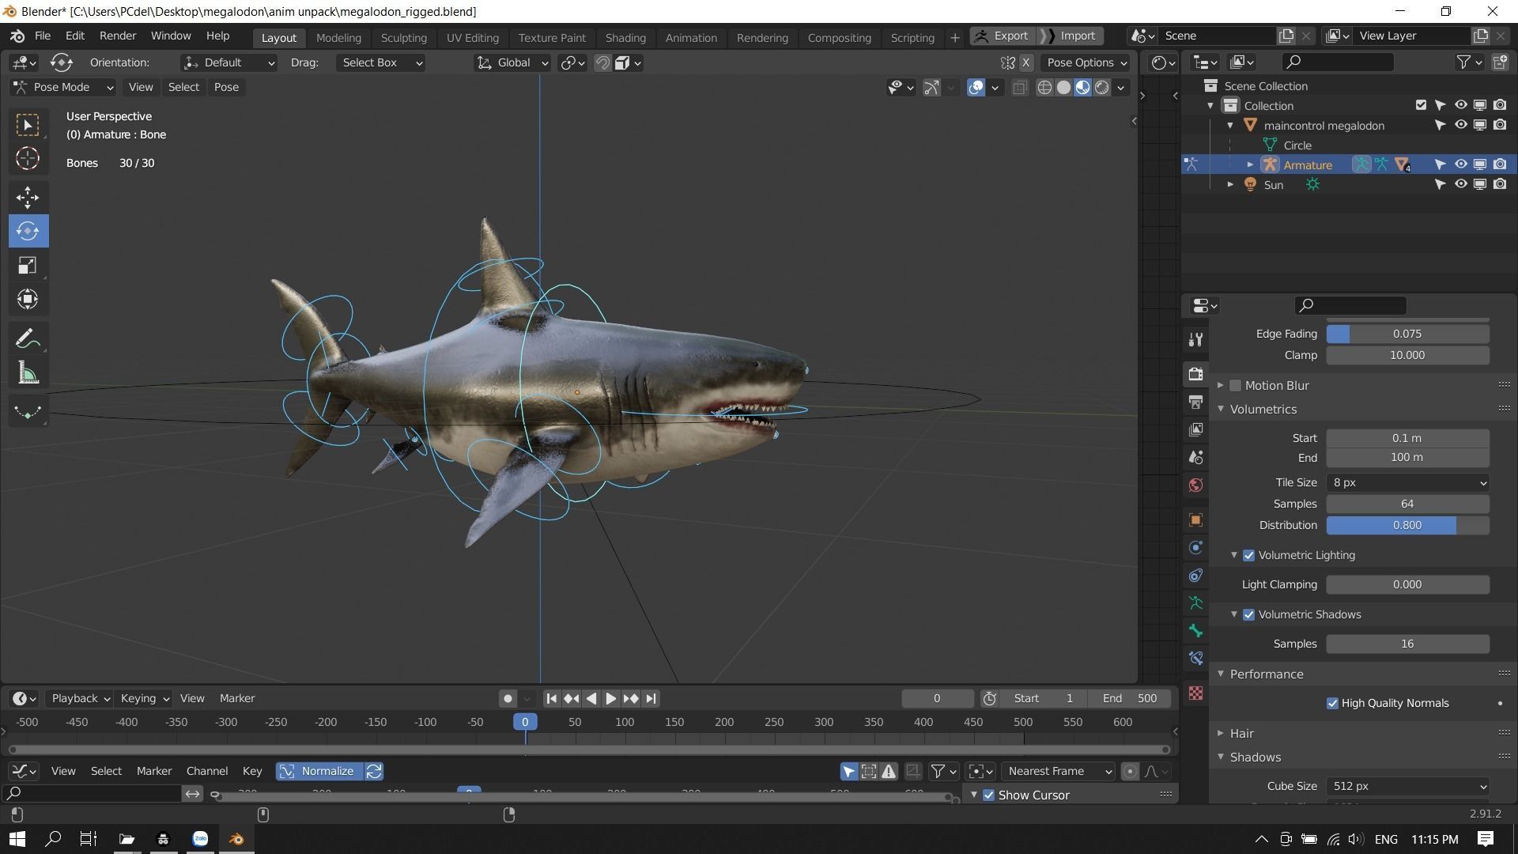Viewport: 1518px width, 854px height.
Task: Select the Transform tool
Action: pyautogui.click(x=28, y=299)
